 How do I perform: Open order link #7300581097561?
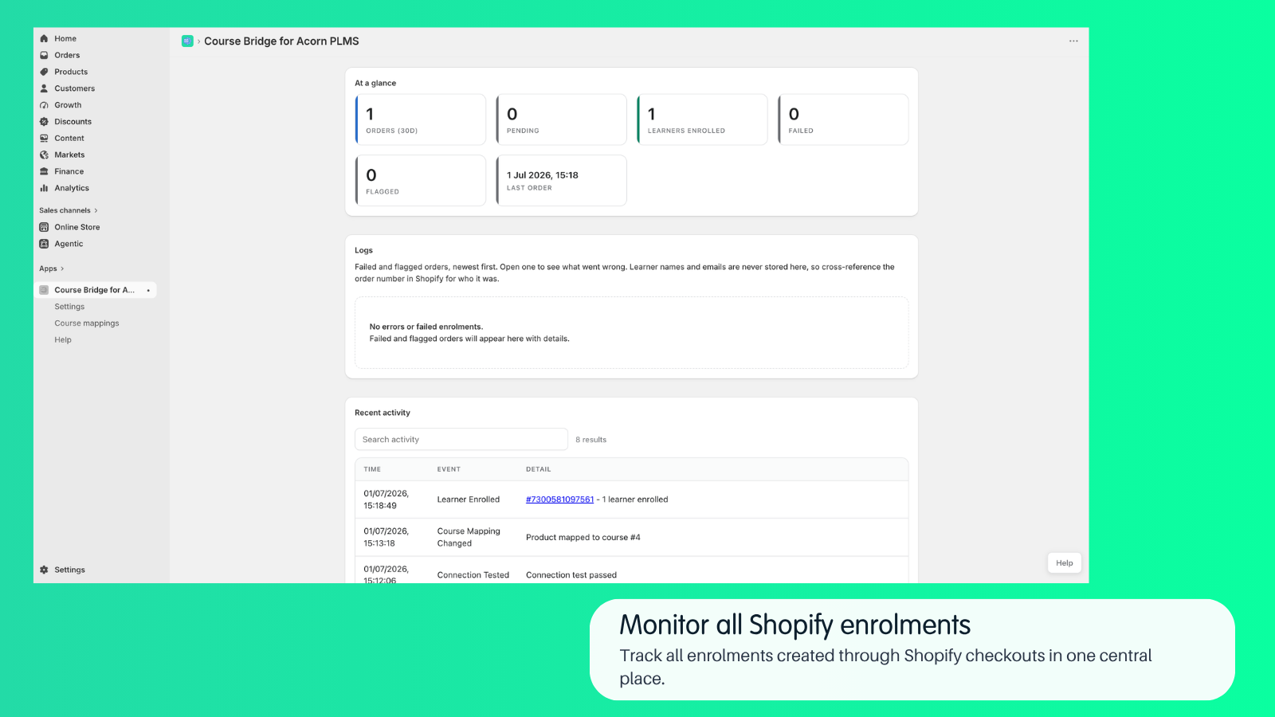coord(559,500)
